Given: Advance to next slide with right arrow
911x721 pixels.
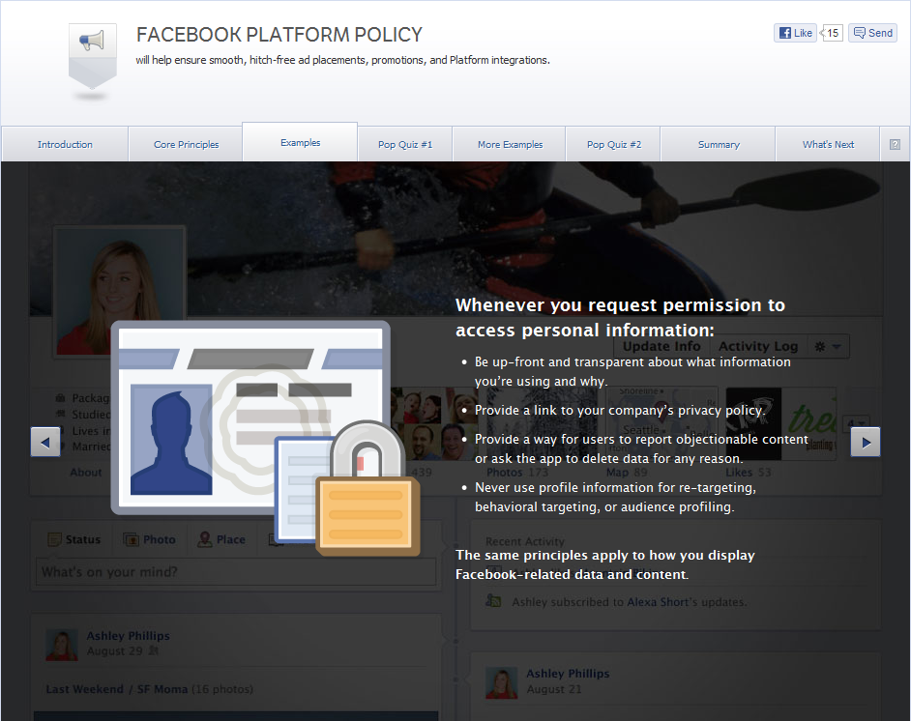Looking at the screenshot, I should [866, 442].
